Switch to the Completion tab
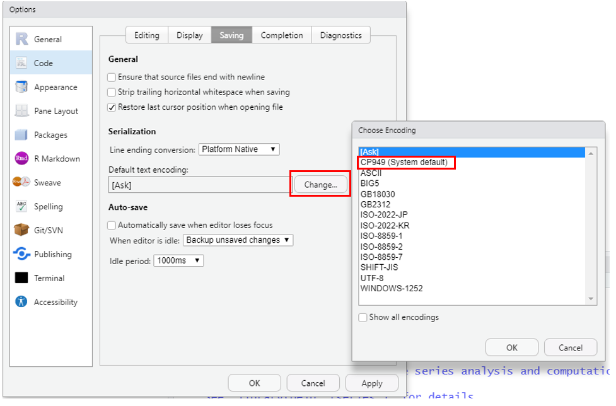616x406 pixels. [282, 35]
